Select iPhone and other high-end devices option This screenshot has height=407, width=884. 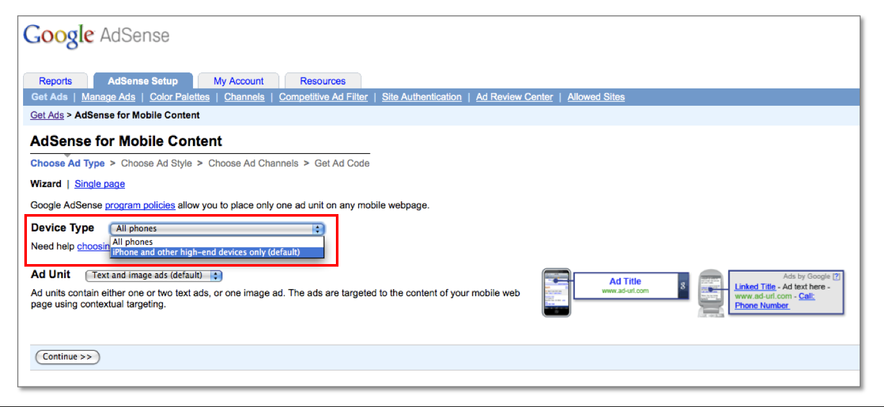tap(217, 252)
